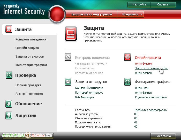181x140 pixels.
Task: Click the Проверяемые приложения: label
Action: click(93, 127)
